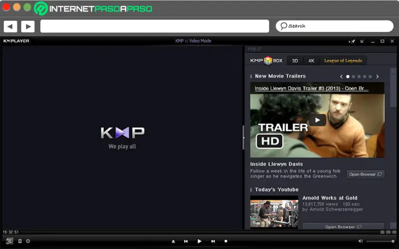Skip to previous track
The width and height of the screenshot is (399, 249).
point(186,241)
